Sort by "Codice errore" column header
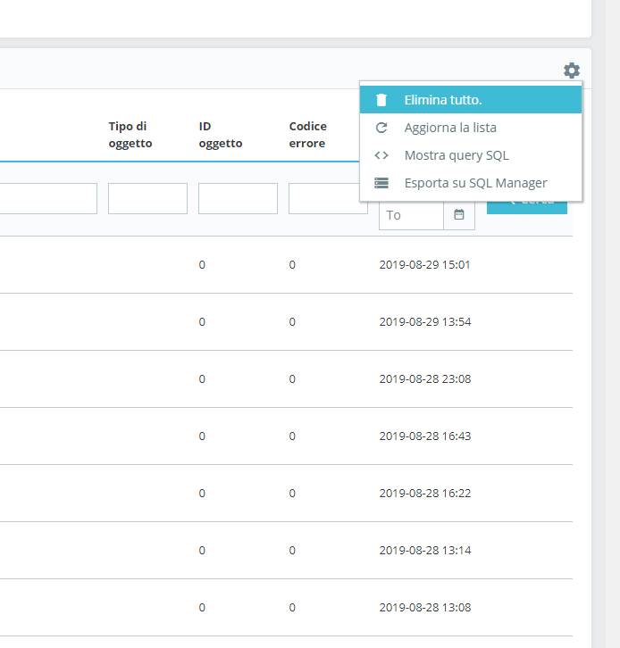Screen dimensions: 620x648 (307, 135)
